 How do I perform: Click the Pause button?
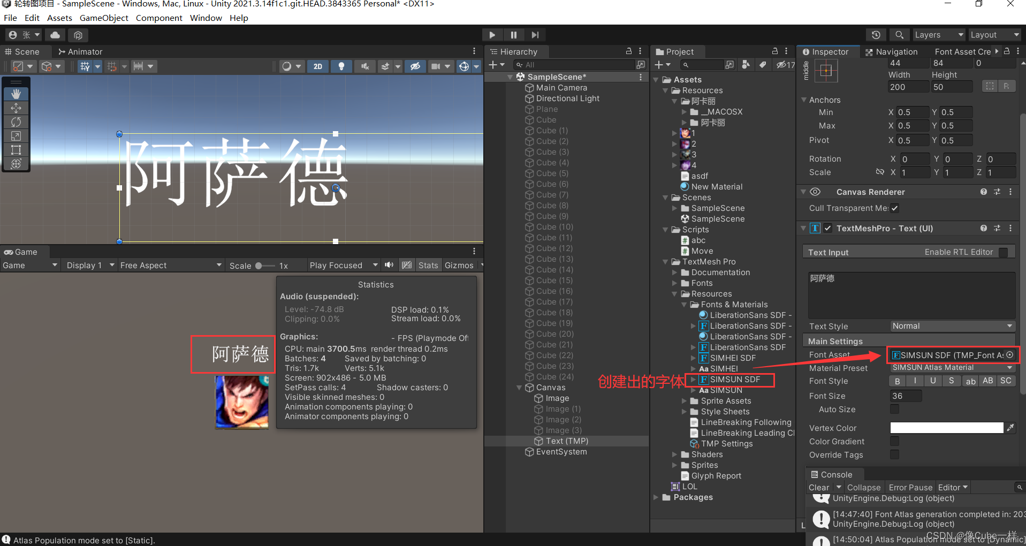(x=514, y=35)
